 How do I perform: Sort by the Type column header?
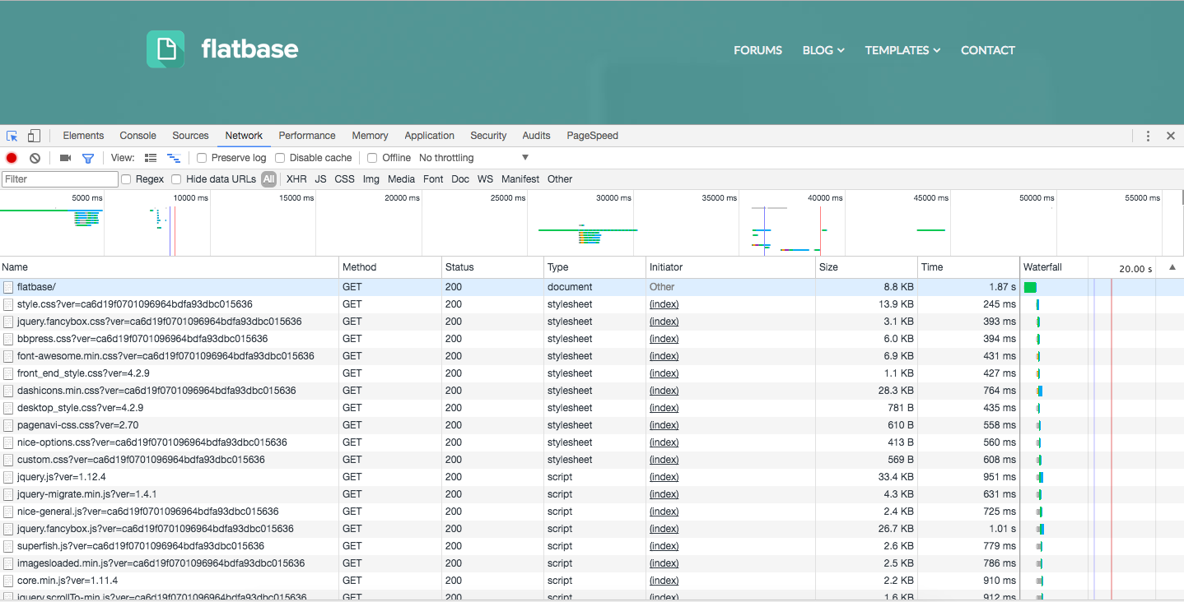[x=594, y=267]
